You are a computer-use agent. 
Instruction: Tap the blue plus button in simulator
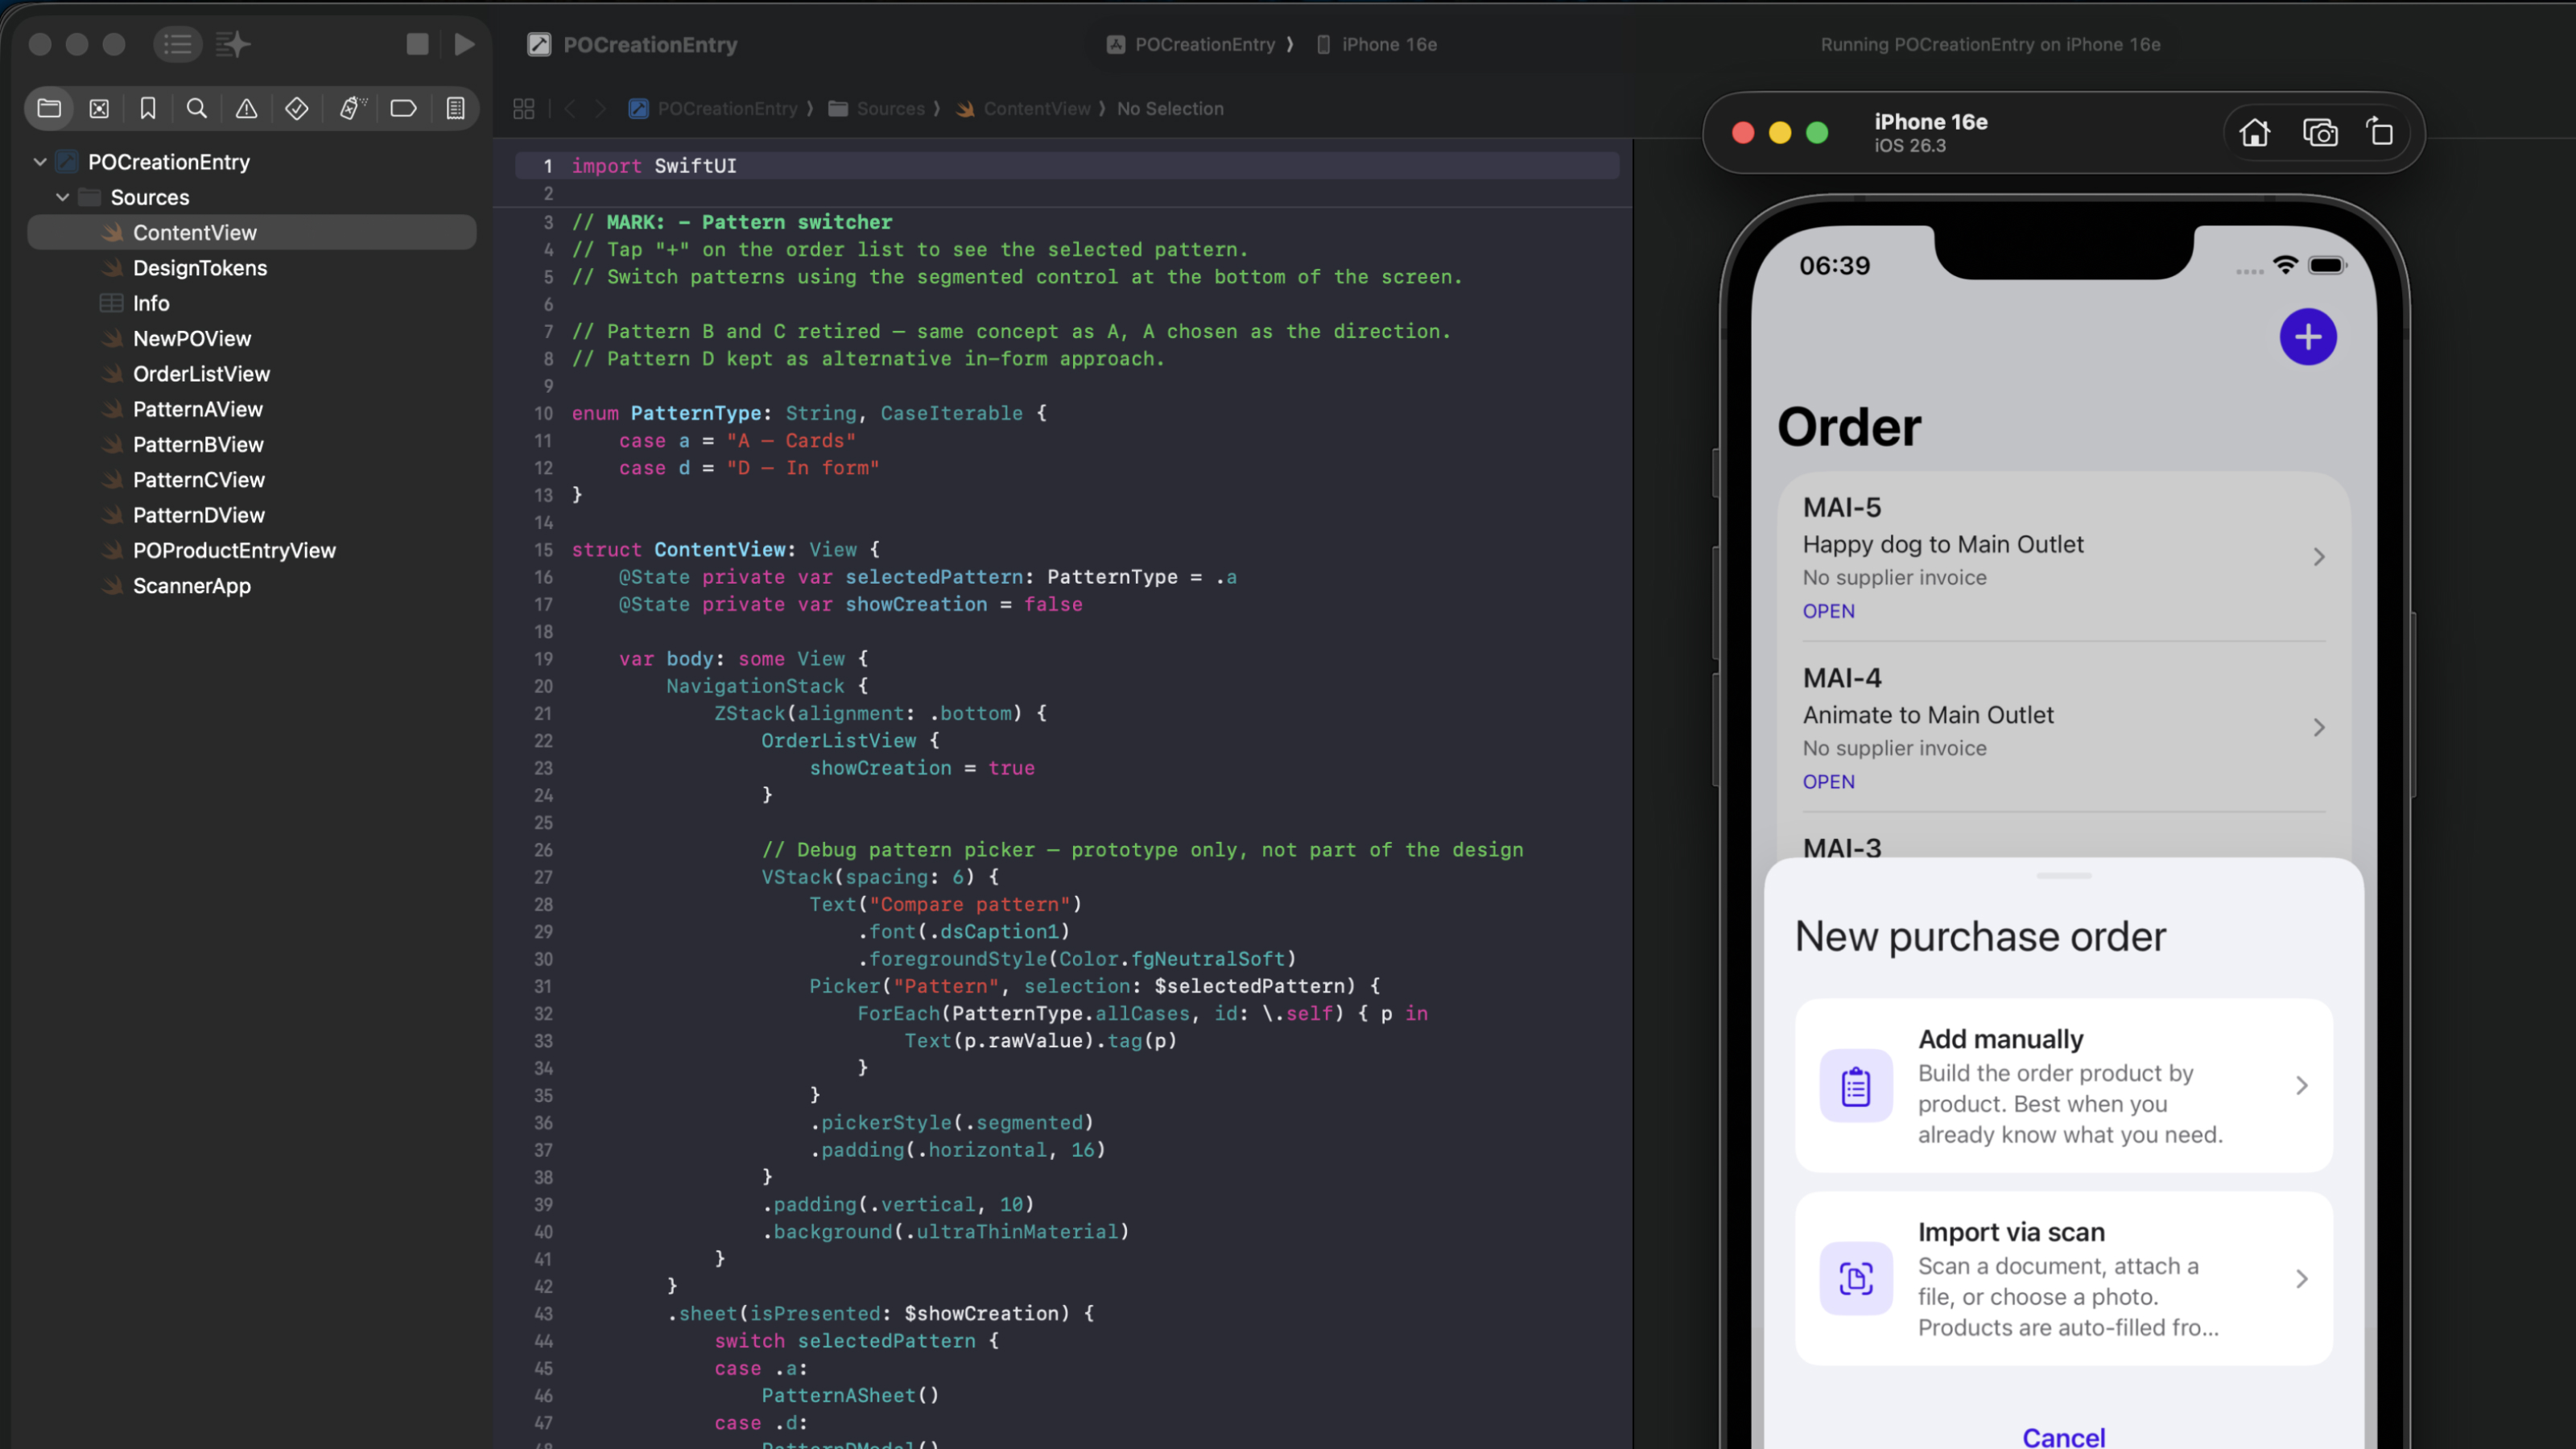tap(2308, 337)
